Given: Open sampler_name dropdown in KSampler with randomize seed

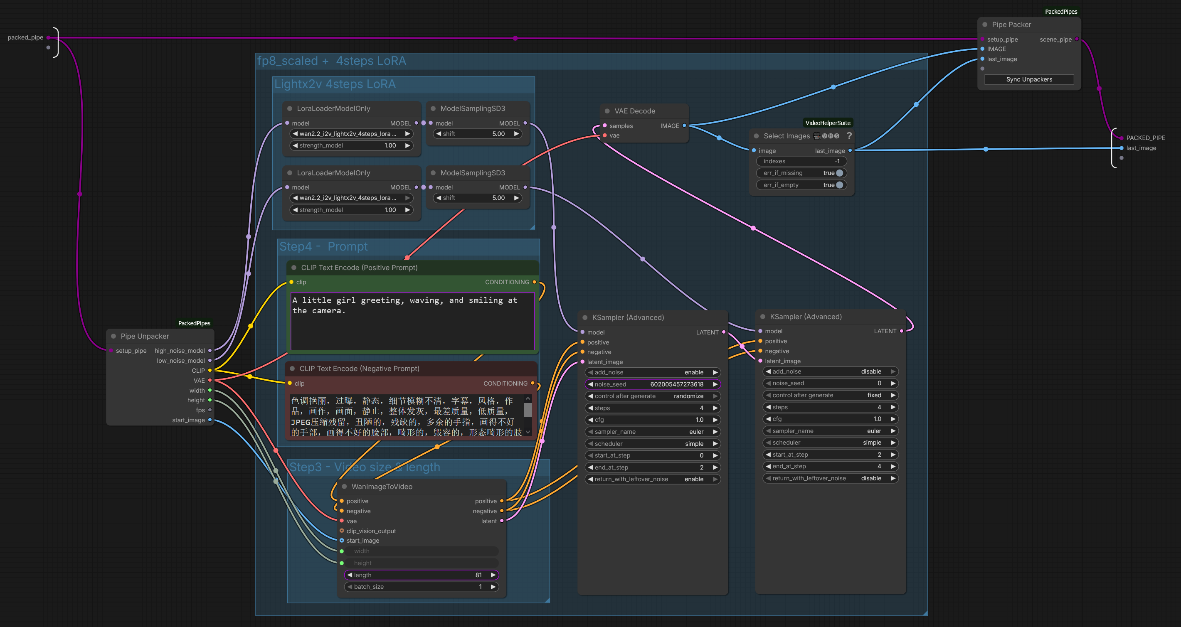Looking at the screenshot, I should (653, 432).
